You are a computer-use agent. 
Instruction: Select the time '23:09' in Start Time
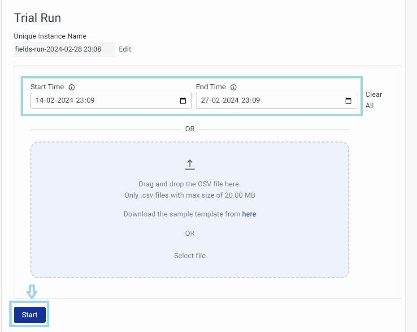tap(85, 101)
